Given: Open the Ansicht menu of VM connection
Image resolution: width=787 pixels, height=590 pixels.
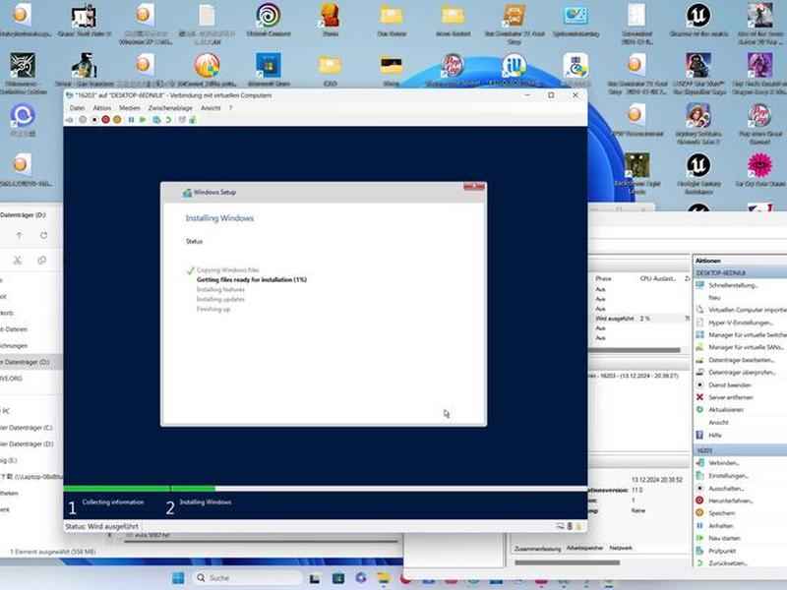Looking at the screenshot, I should 211,108.
